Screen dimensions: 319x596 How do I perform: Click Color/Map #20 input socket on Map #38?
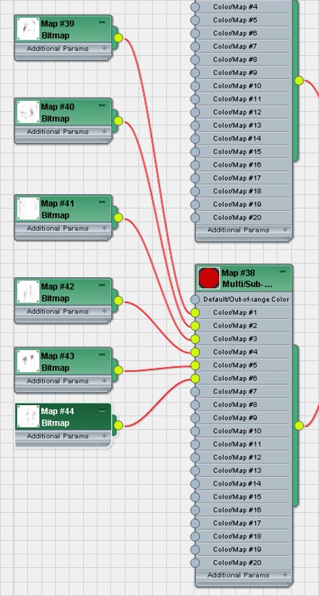(x=195, y=562)
